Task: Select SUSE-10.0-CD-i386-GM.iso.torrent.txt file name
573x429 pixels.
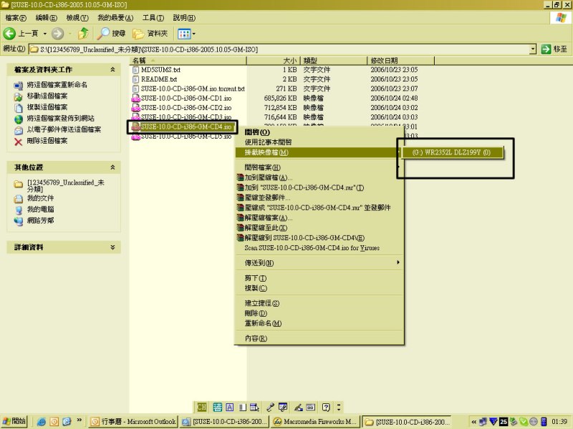Action: tap(193, 89)
